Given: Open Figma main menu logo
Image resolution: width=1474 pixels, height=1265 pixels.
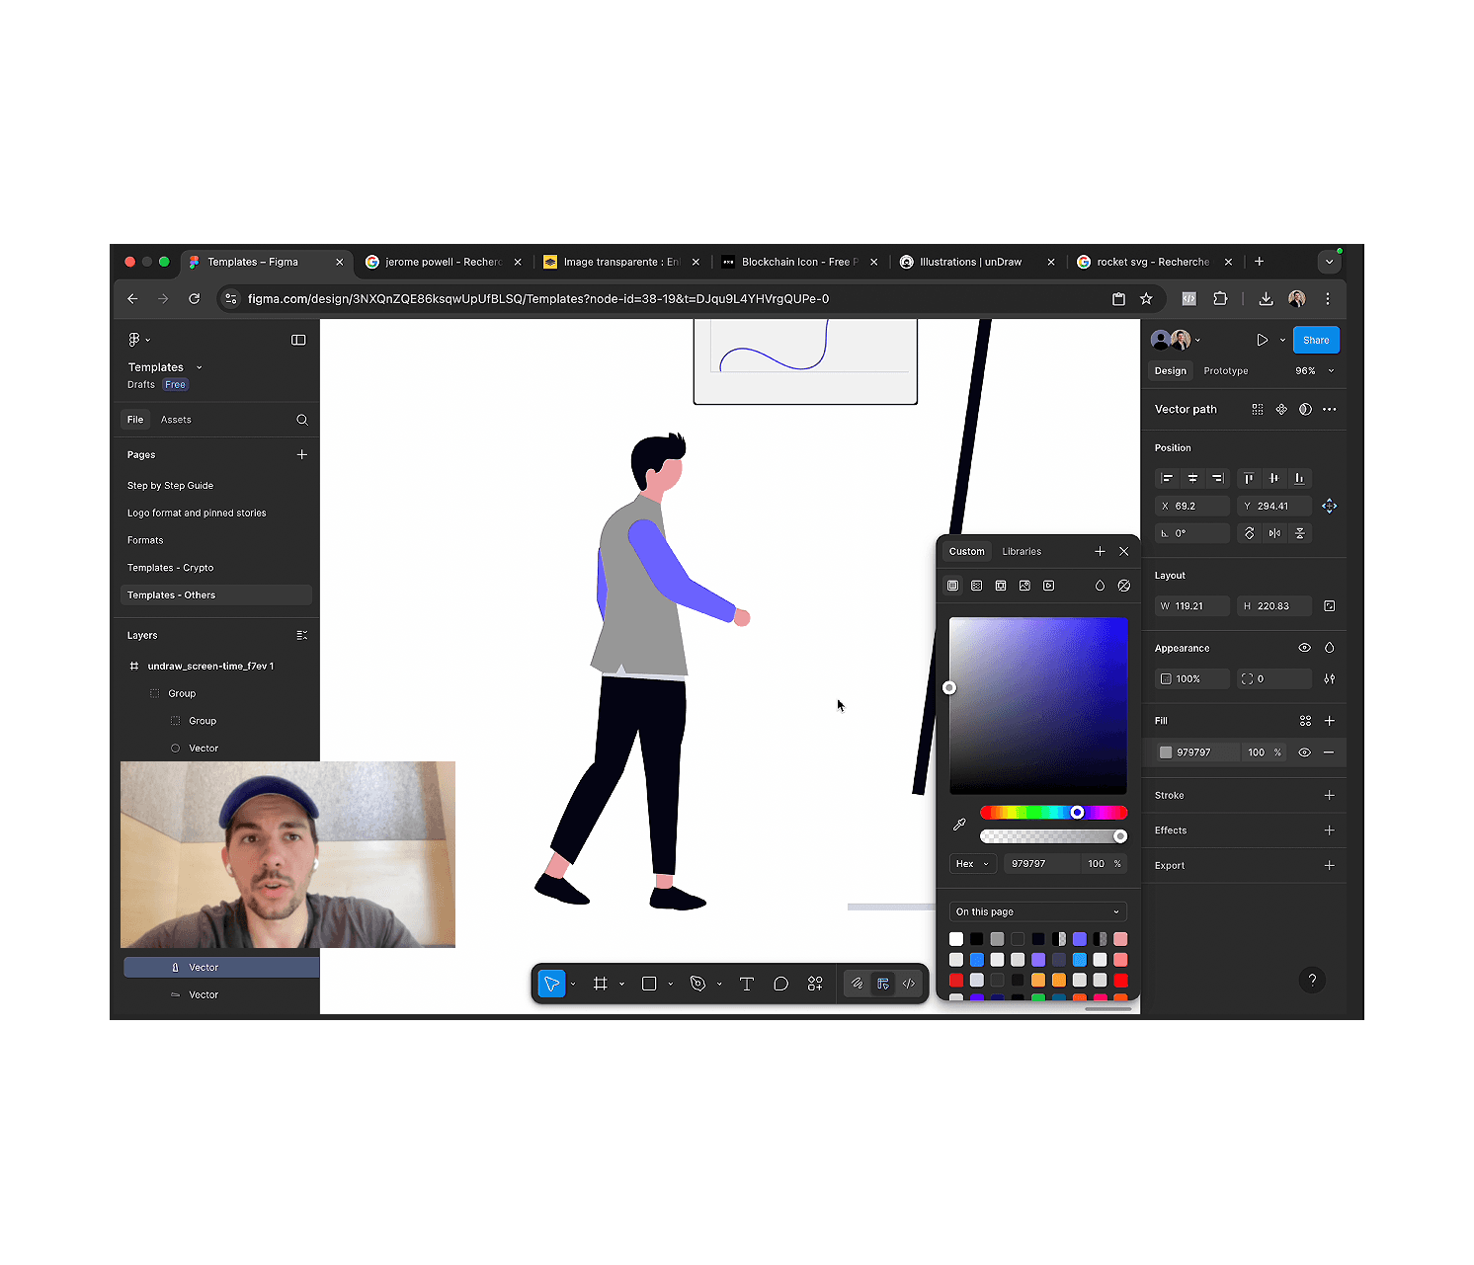Looking at the screenshot, I should pyautogui.click(x=134, y=340).
